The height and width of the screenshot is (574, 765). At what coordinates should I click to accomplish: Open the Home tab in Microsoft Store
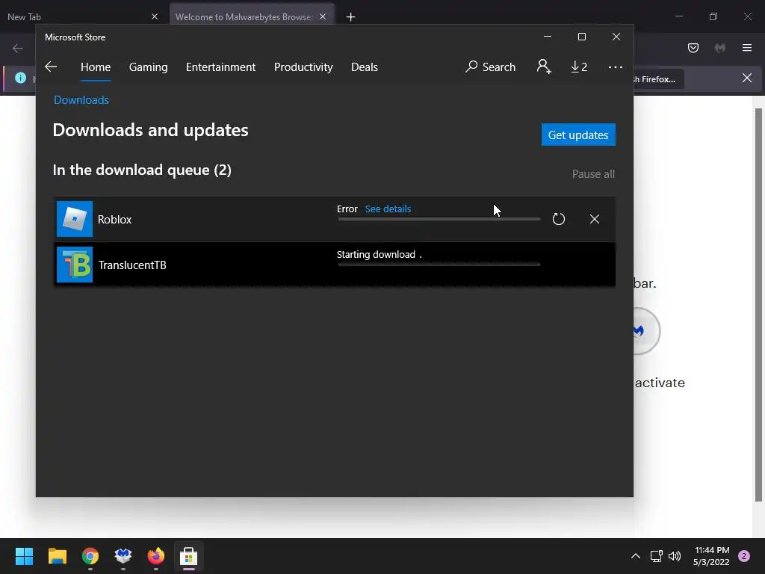click(x=96, y=67)
